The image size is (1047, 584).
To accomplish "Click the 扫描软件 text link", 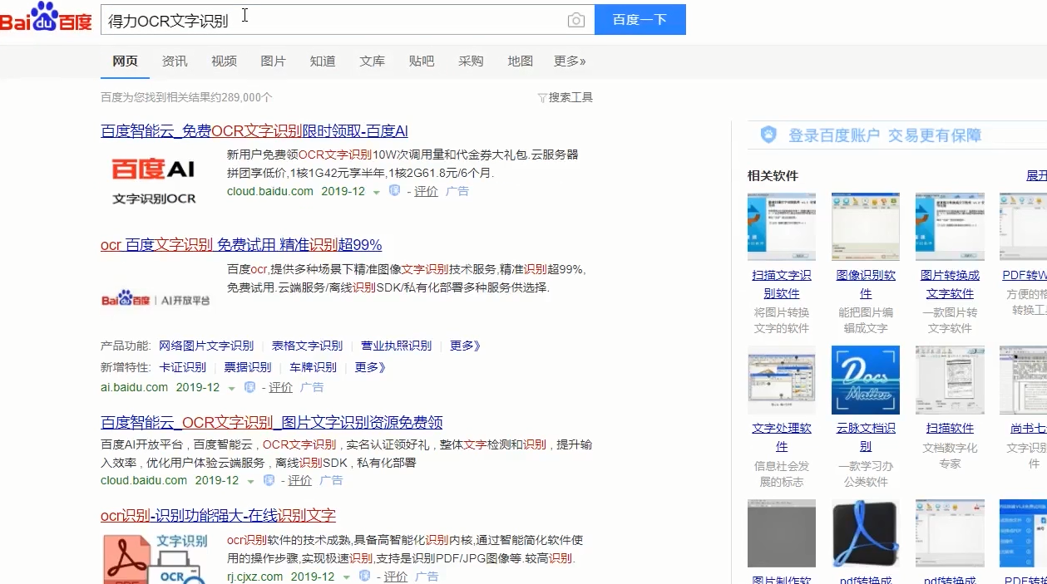I will click(x=950, y=429).
